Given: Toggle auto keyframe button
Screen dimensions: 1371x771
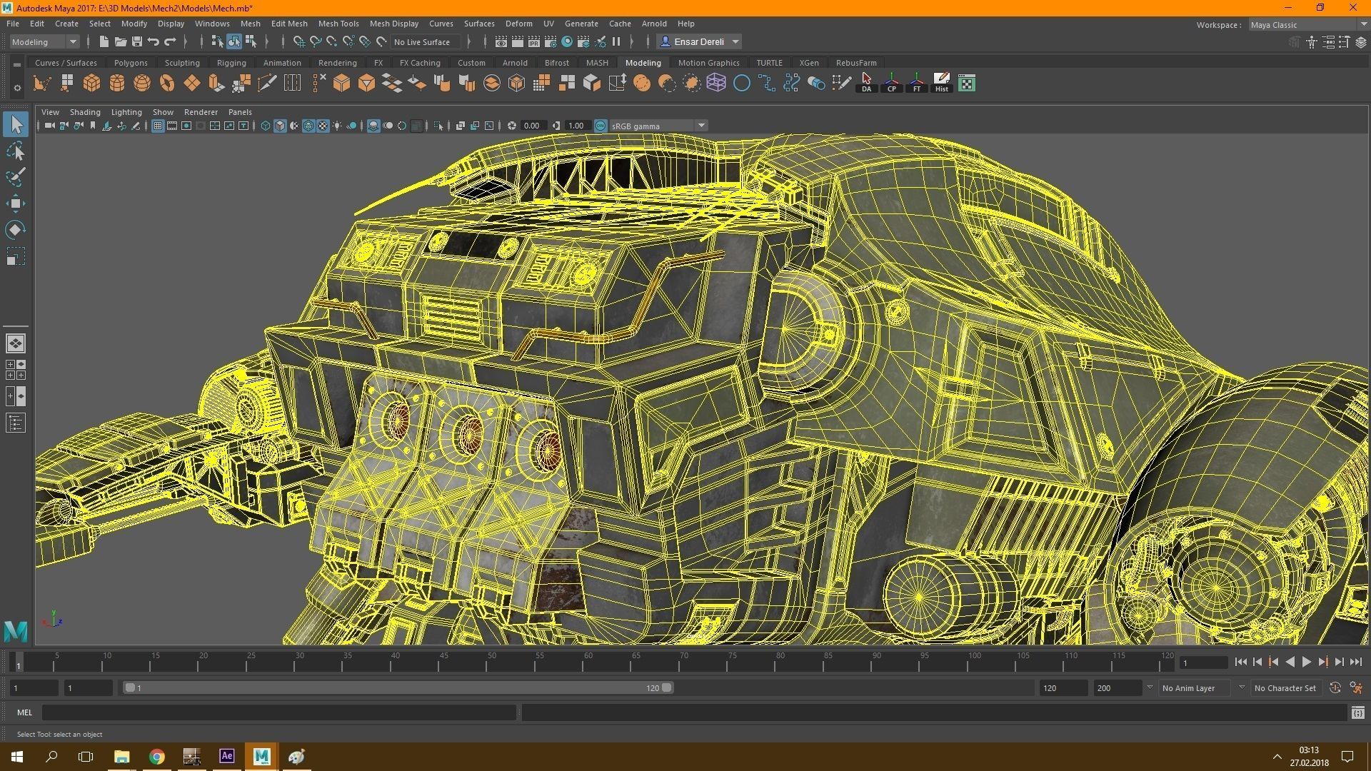Looking at the screenshot, I should click(x=1335, y=688).
